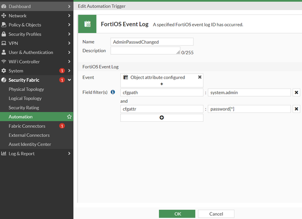This screenshot has width=302, height=219.
Task: Add a new field filter row
Action: point(162,118)
